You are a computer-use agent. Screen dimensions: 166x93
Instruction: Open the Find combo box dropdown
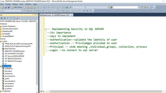[x=138, y=7]
